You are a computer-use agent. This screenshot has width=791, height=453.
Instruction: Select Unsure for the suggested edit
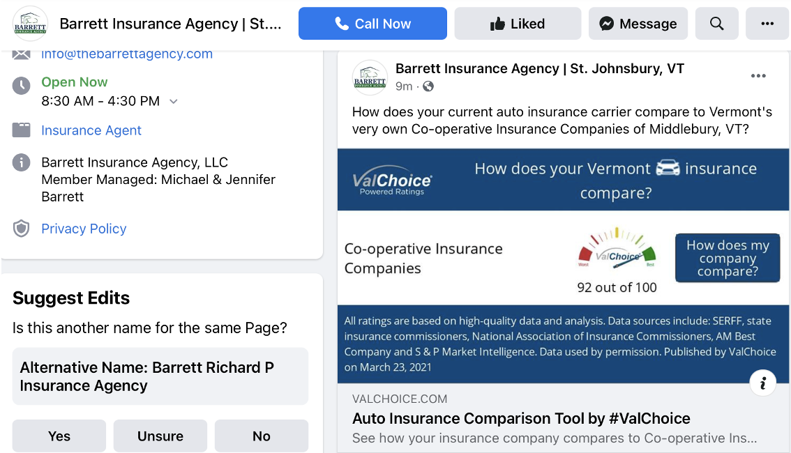coord(160,436)
